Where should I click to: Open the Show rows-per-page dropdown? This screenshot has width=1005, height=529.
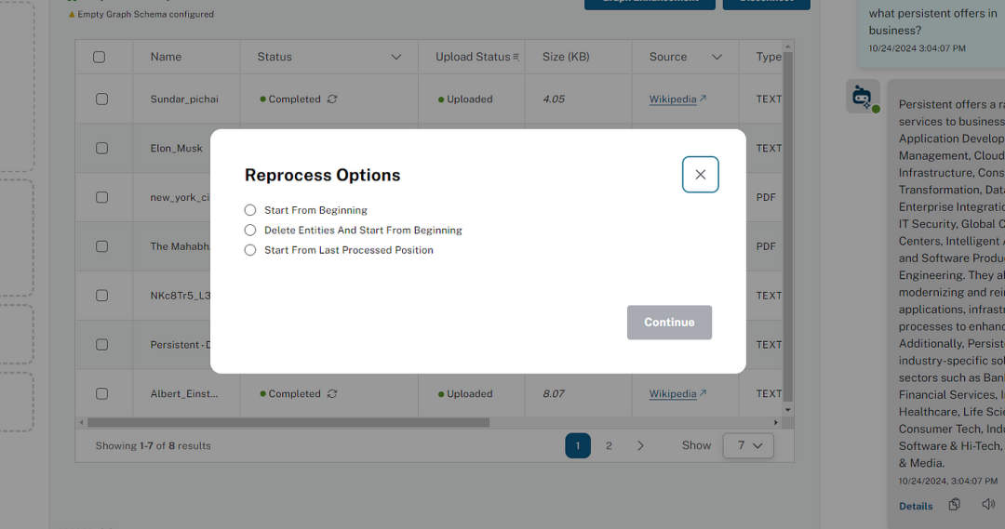coord(748,445)
